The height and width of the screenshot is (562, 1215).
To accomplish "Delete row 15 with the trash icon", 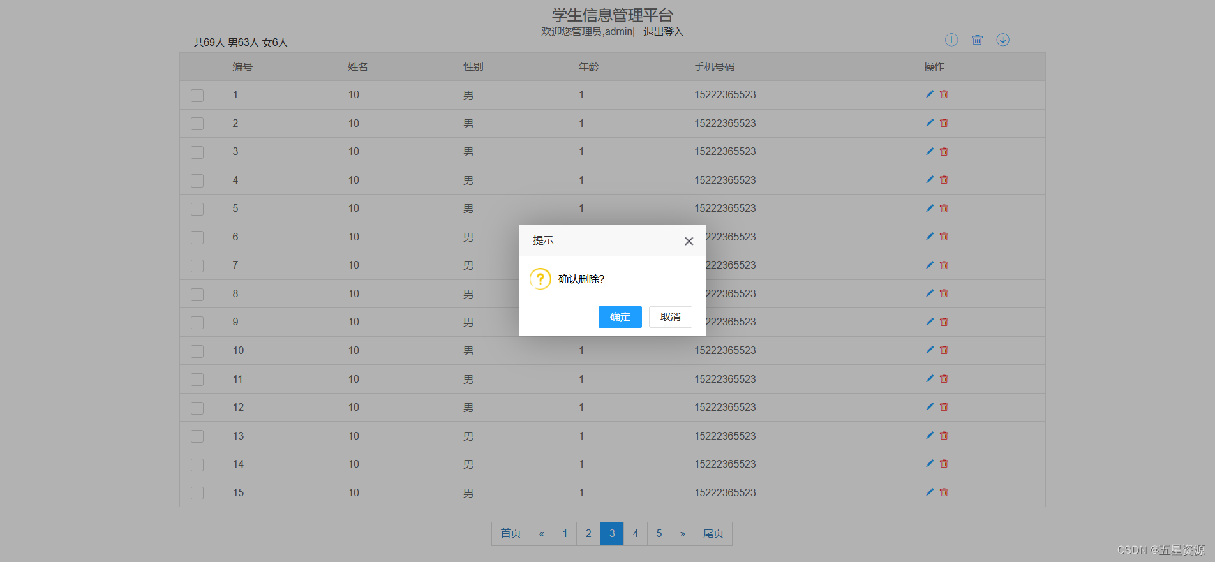I will click(944, 492).
